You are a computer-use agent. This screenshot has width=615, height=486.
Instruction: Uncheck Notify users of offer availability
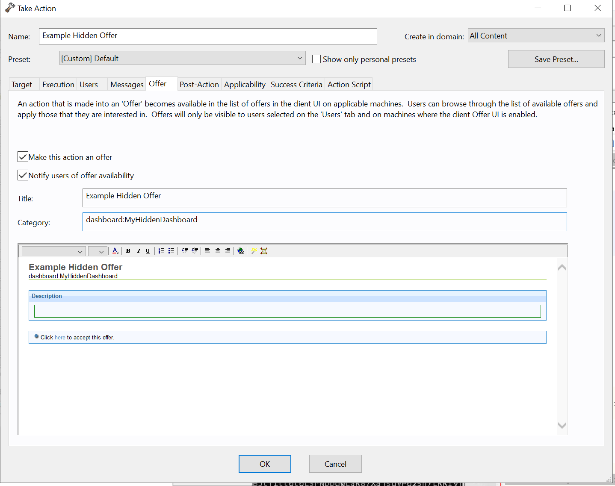pyautogui.click(x=23, y=175)
